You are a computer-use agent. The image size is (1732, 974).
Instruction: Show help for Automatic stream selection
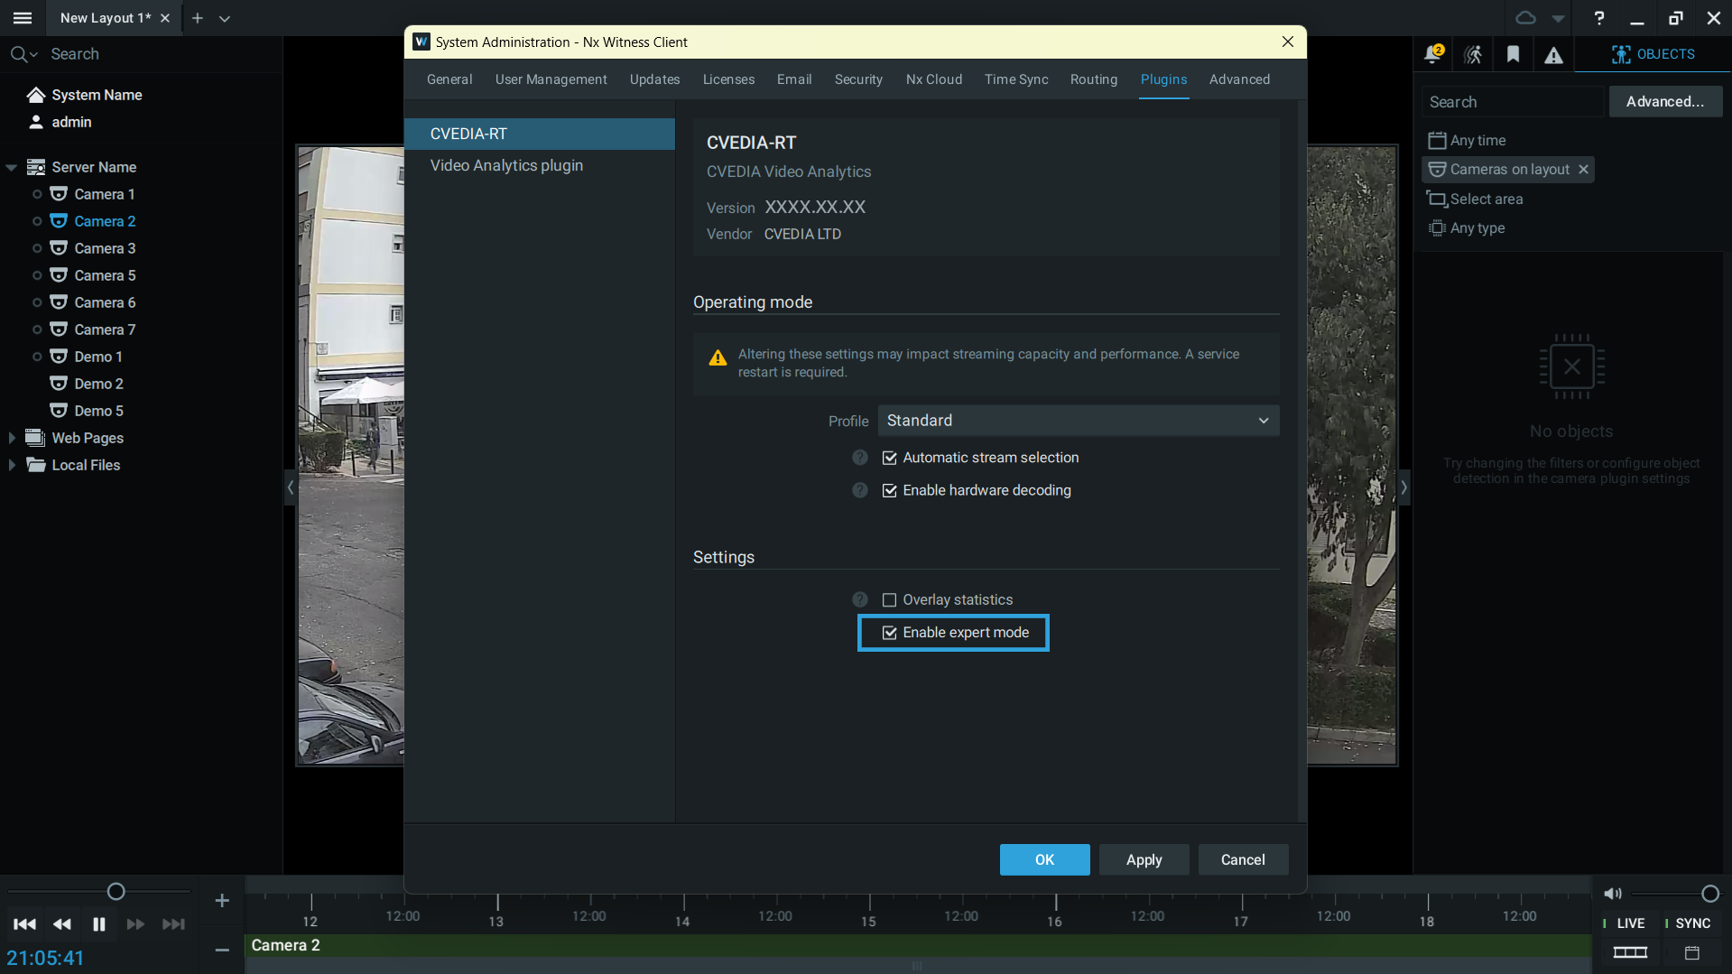pos(860,458)
